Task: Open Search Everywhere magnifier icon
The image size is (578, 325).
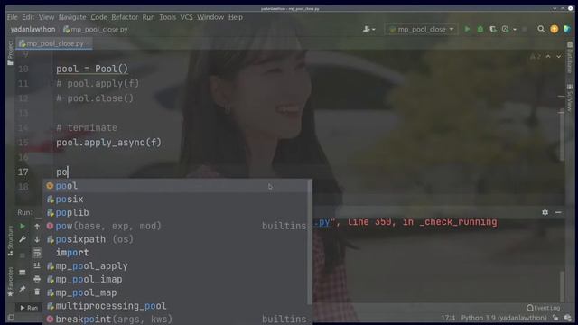Action: click(x=541, y=29)
